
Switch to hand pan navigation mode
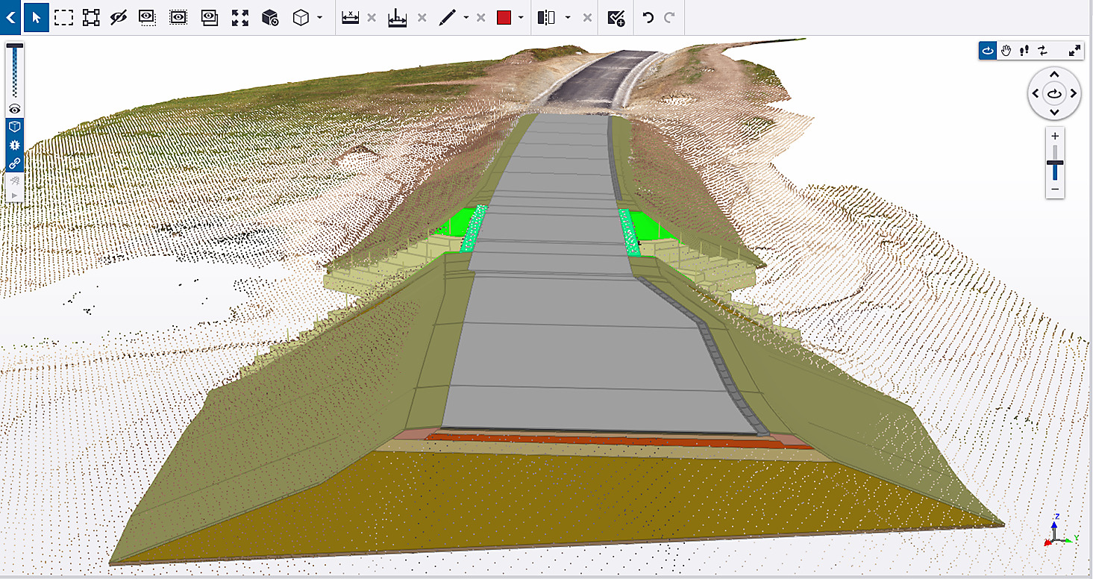(1006, 51)
